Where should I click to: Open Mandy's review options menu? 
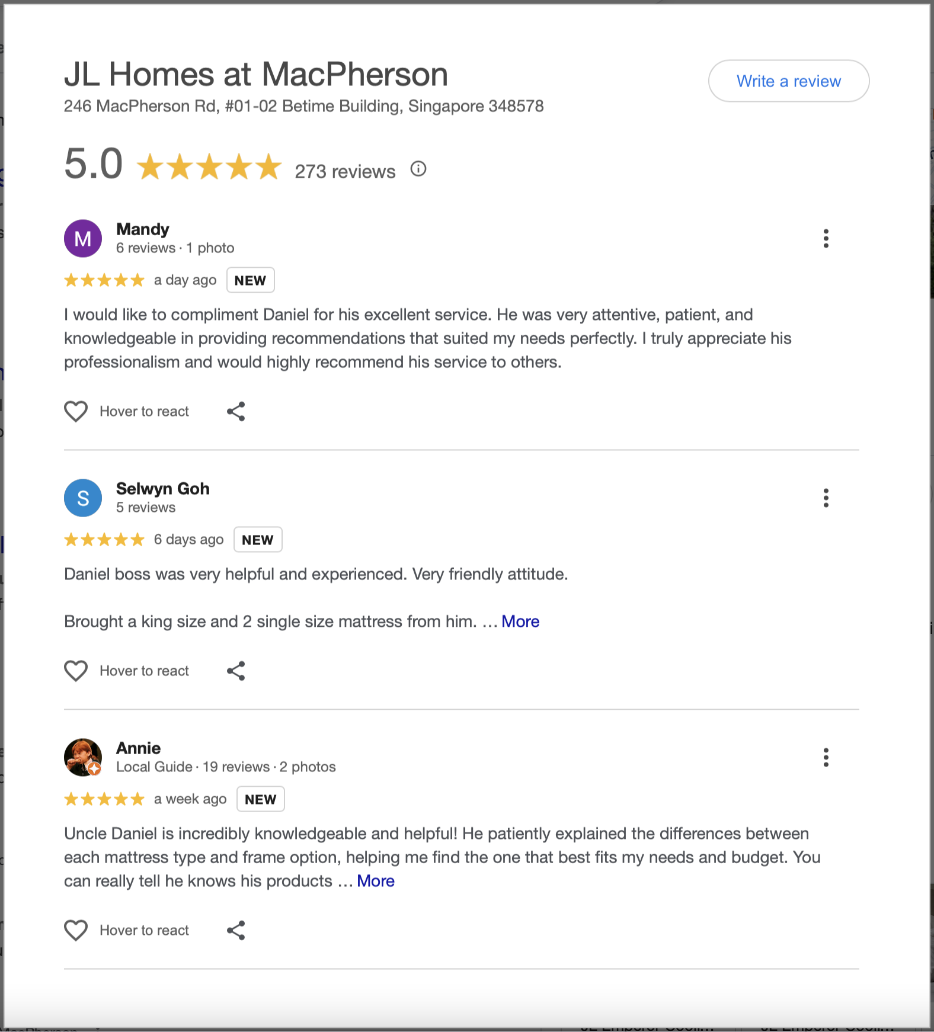[826, 238]
